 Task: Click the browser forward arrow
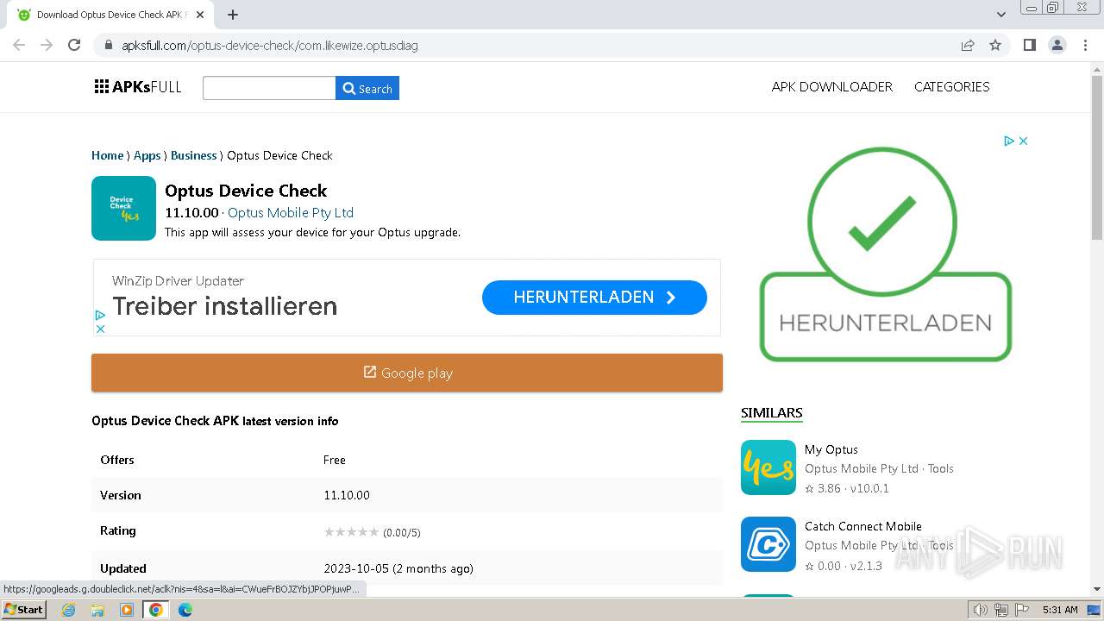point(47,45)
